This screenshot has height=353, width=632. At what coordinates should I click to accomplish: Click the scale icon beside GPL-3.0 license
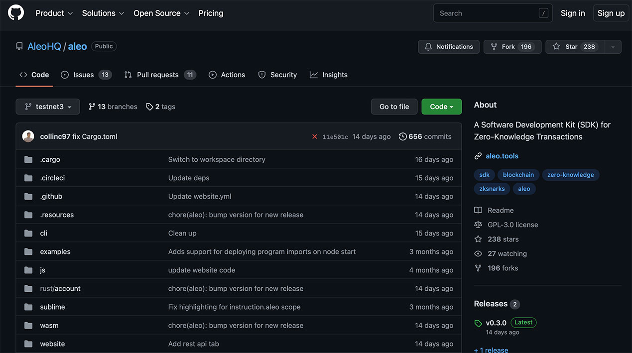(478, 225)
